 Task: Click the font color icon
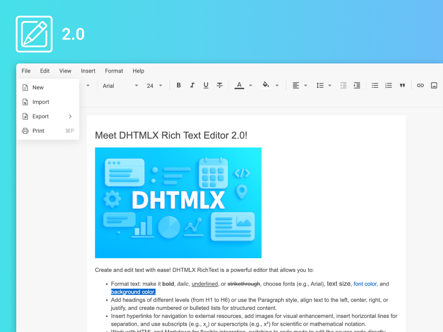coord(239,86)
